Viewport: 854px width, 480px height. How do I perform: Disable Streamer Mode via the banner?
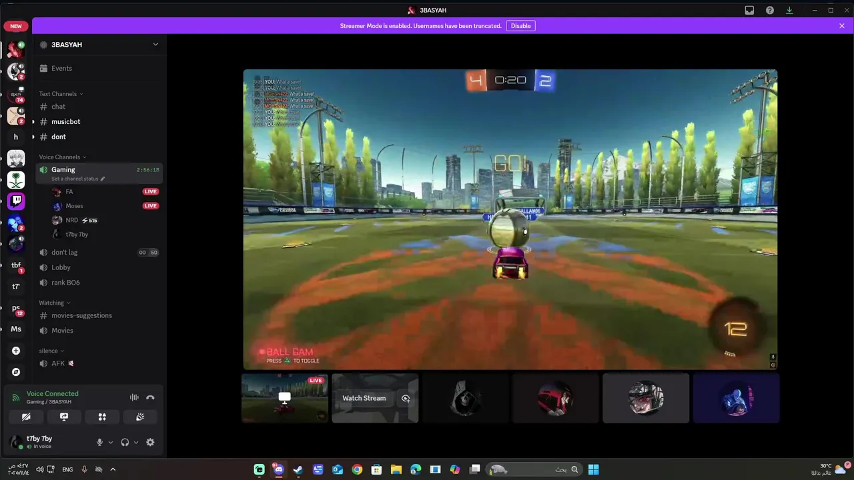coord(520,26)
